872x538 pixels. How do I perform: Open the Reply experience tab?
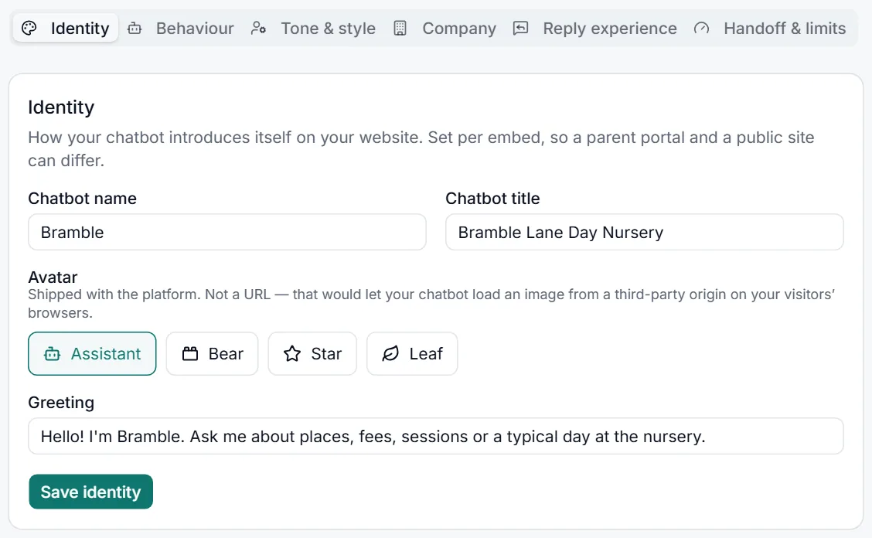[x=594, y=28]
